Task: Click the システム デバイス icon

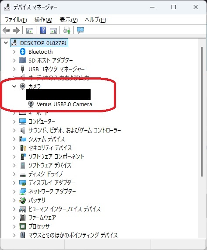Action: [23, 139]
